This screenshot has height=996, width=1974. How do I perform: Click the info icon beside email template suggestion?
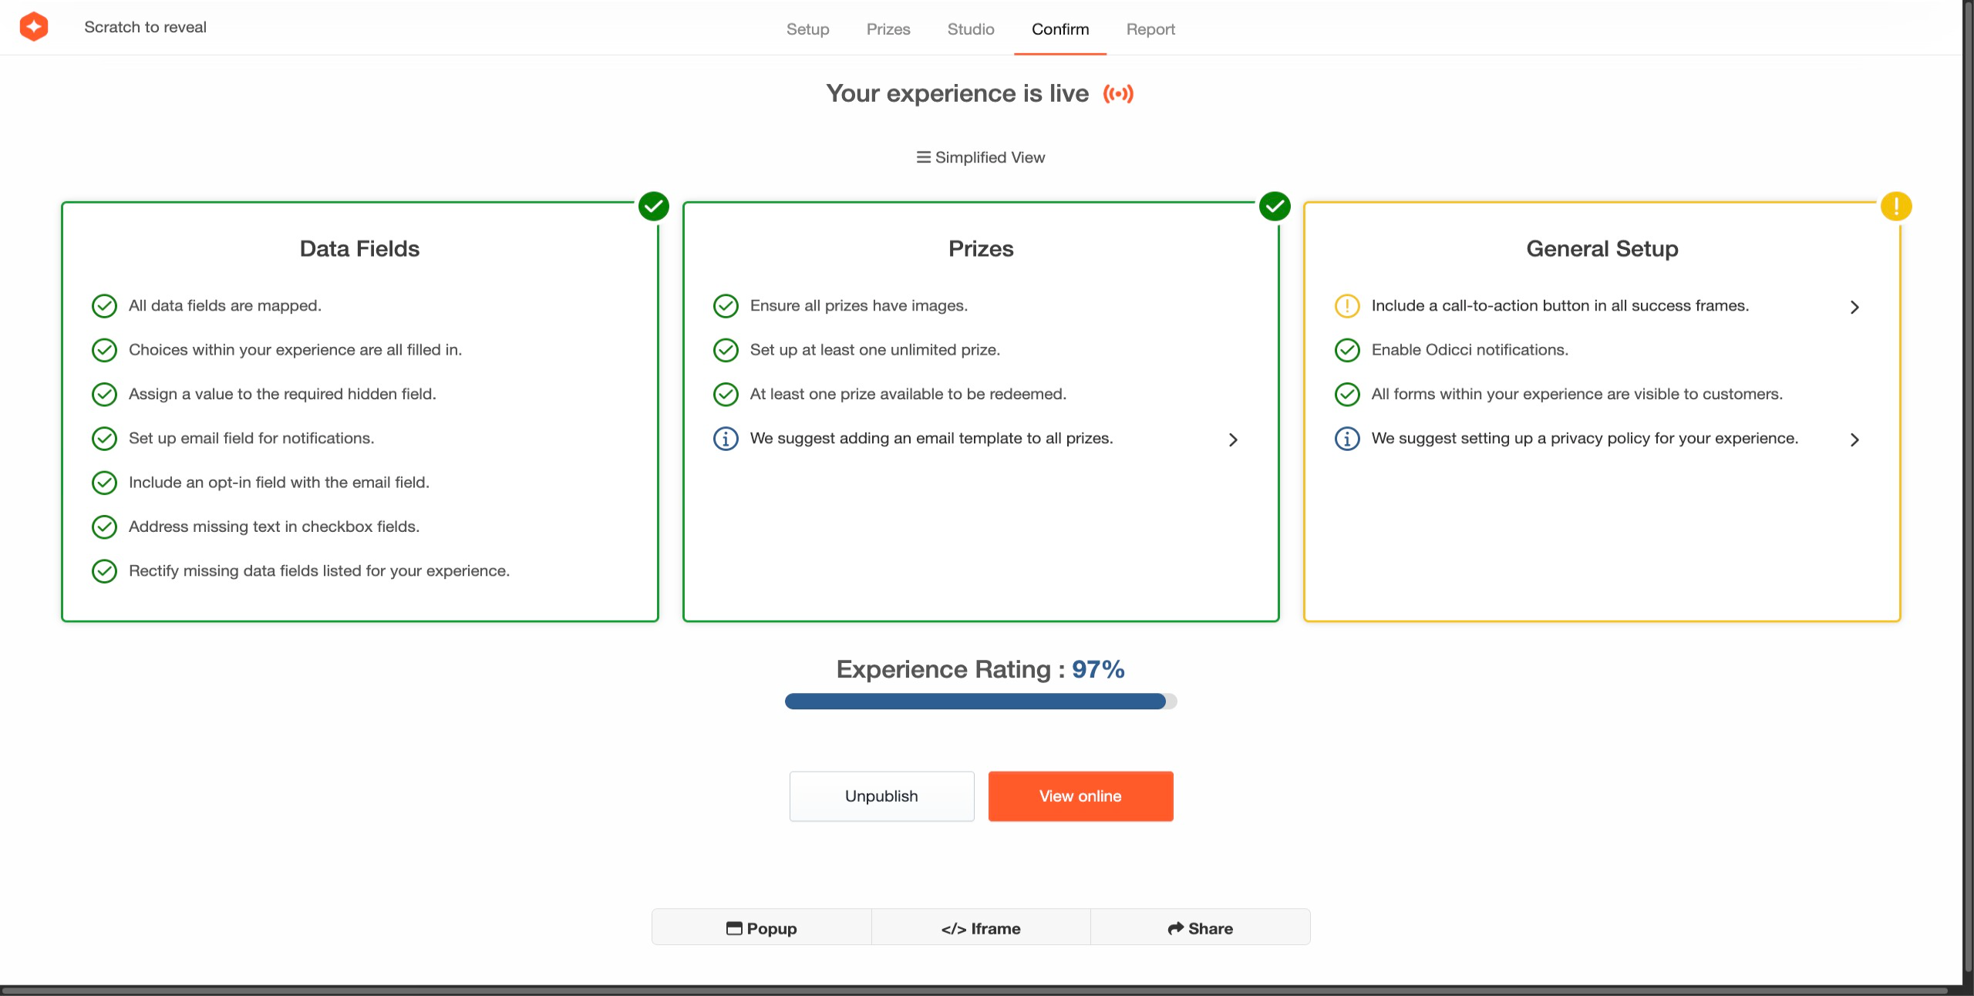pos(726,439)
